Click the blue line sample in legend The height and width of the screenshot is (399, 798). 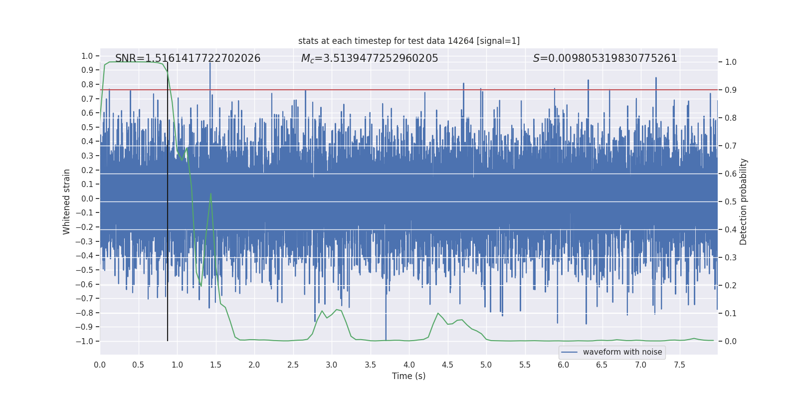(570, 352)
